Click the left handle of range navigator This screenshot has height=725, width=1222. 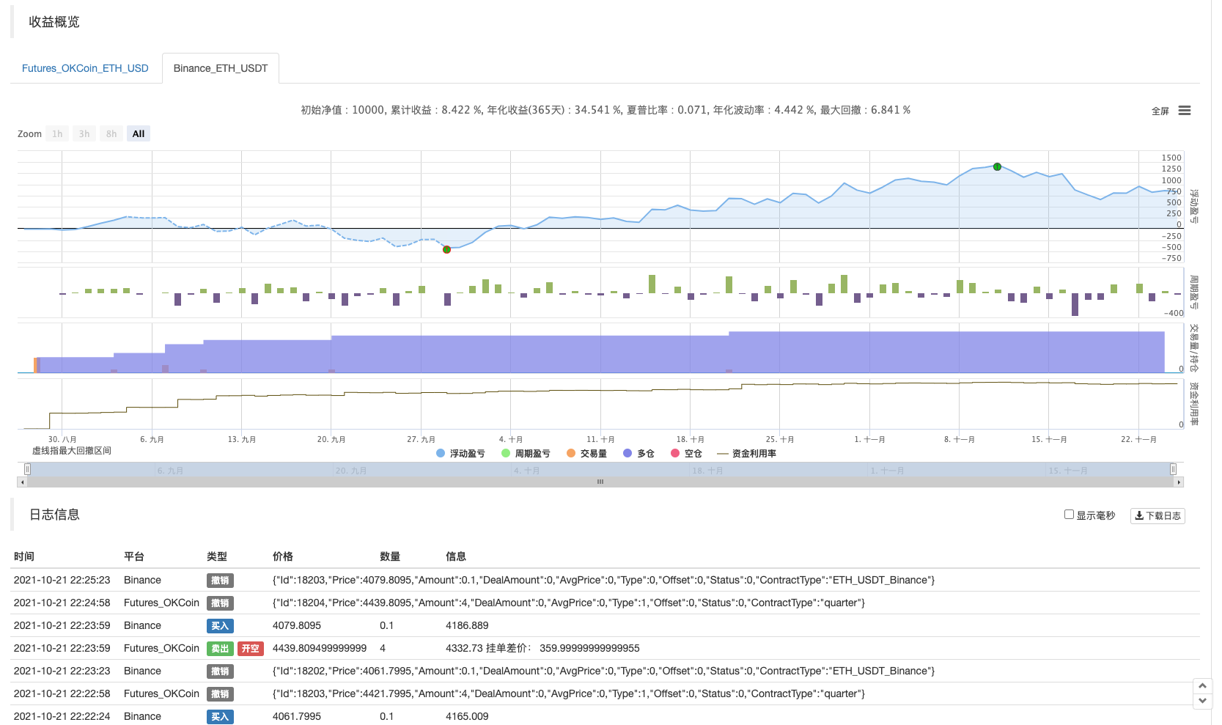[27, 469]
